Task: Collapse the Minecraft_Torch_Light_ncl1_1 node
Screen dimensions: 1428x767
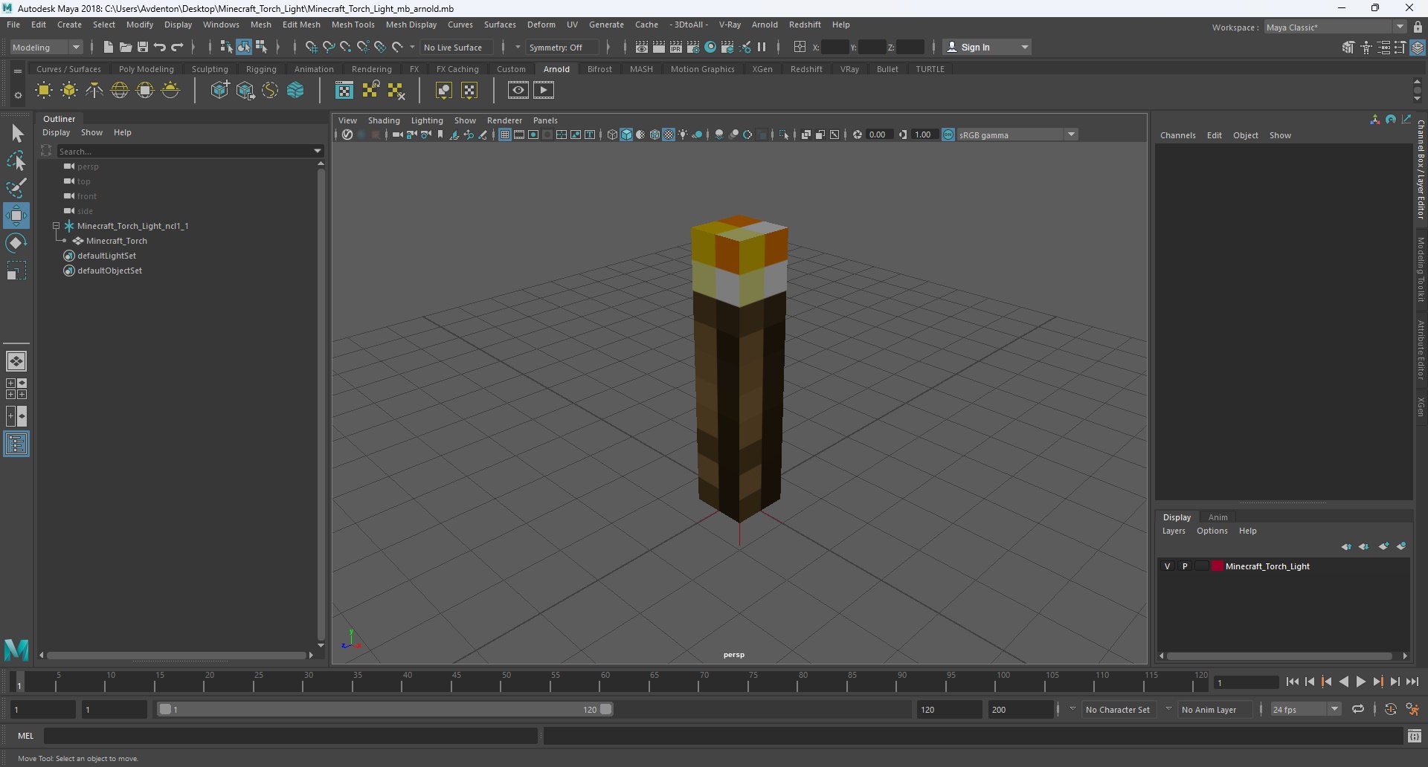Action: click(56, 226)
